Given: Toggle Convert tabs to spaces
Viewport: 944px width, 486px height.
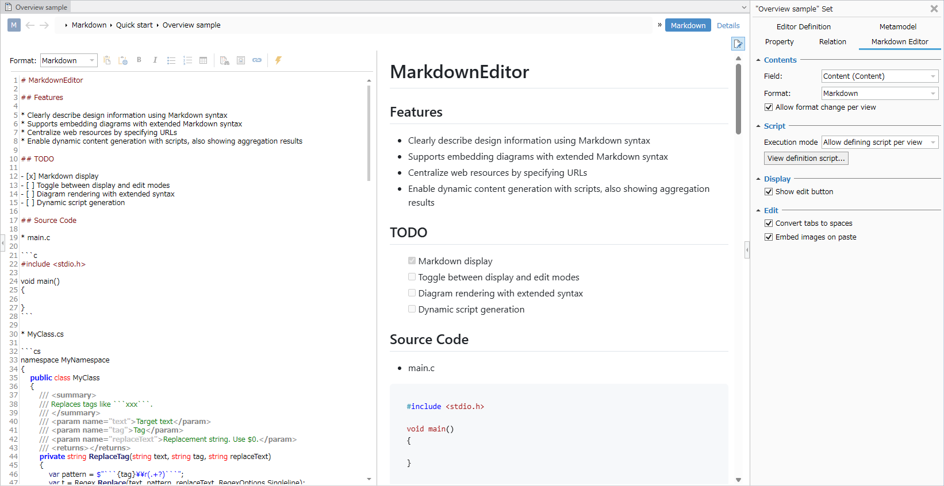Looking at the screenshot, I should pyautogui.click(x=768, y=223).
